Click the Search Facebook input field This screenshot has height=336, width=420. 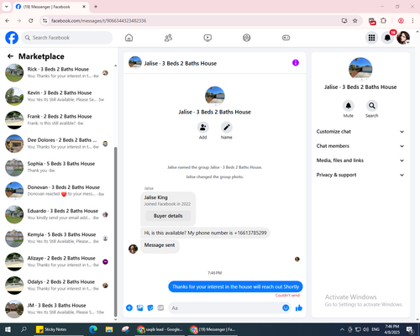67,38
